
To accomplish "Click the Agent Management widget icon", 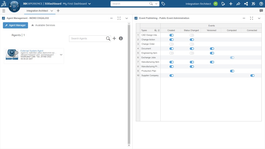I will [x=3, y=18].
